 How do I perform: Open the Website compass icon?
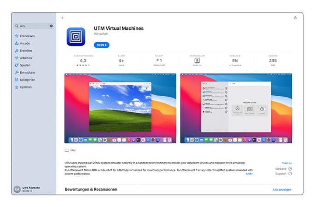pyautogui.click(x=290, y=169)
